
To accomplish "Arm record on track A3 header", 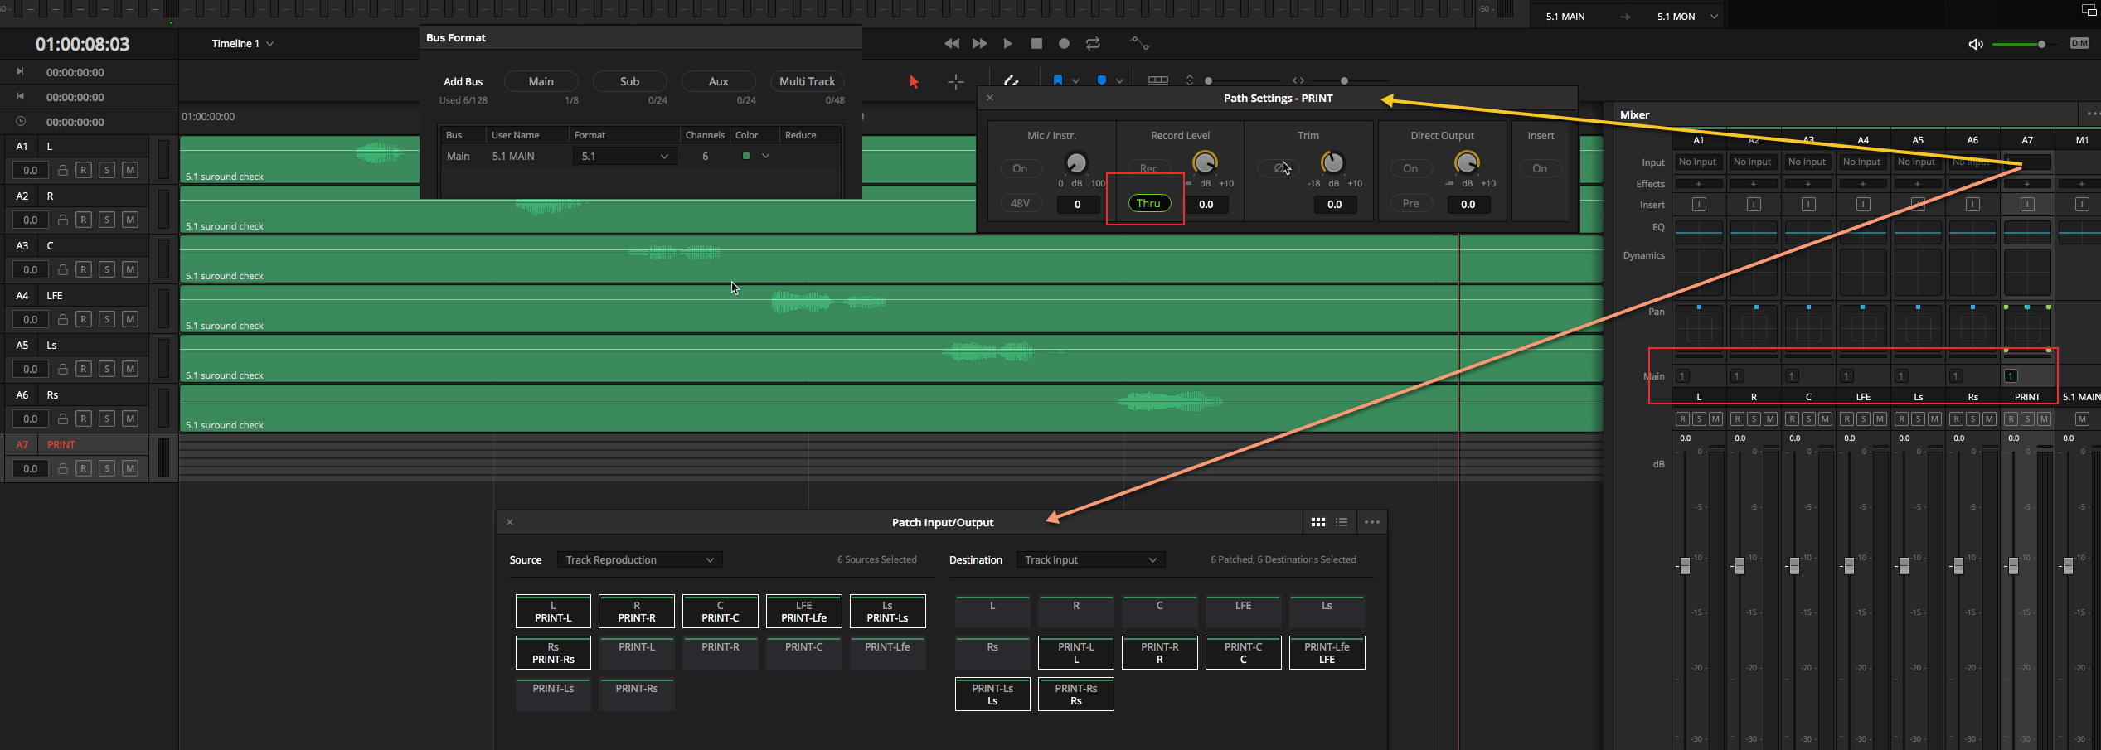I will tap(84, 269).
